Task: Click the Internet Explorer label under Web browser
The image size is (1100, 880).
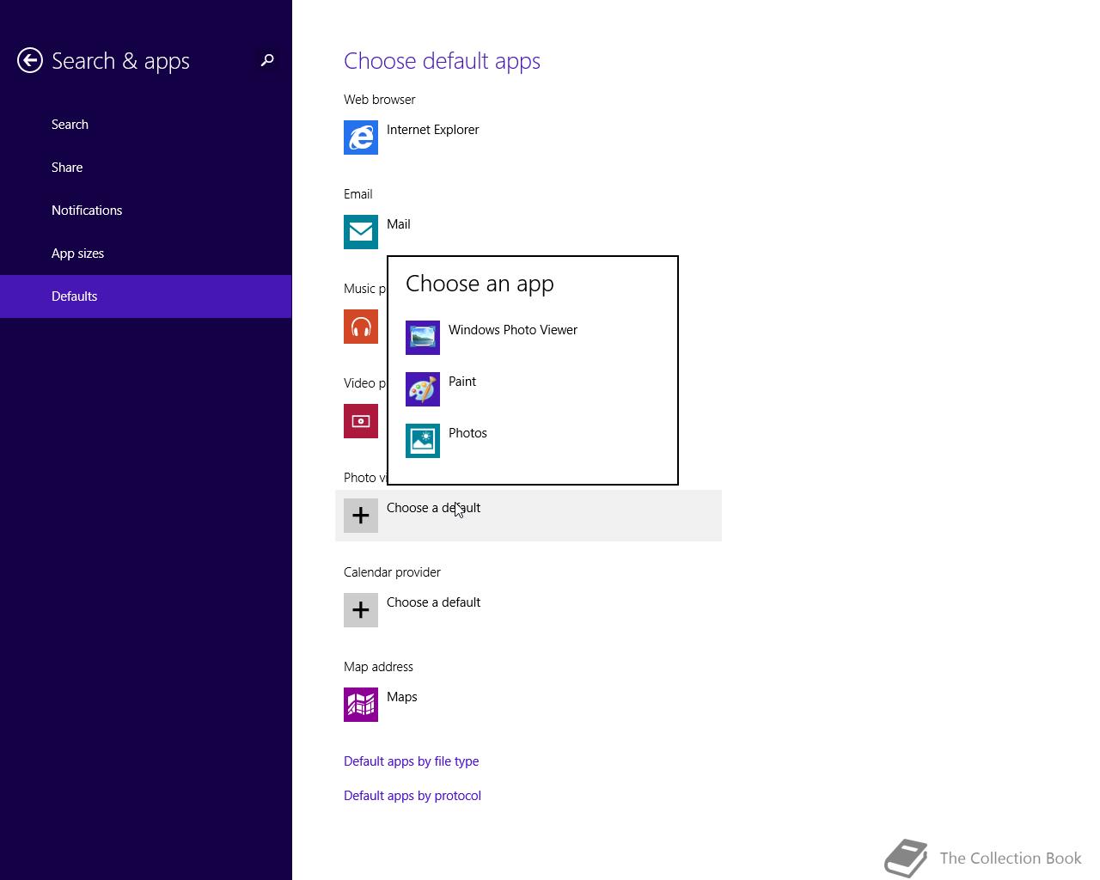Action: tap(432, 130)
